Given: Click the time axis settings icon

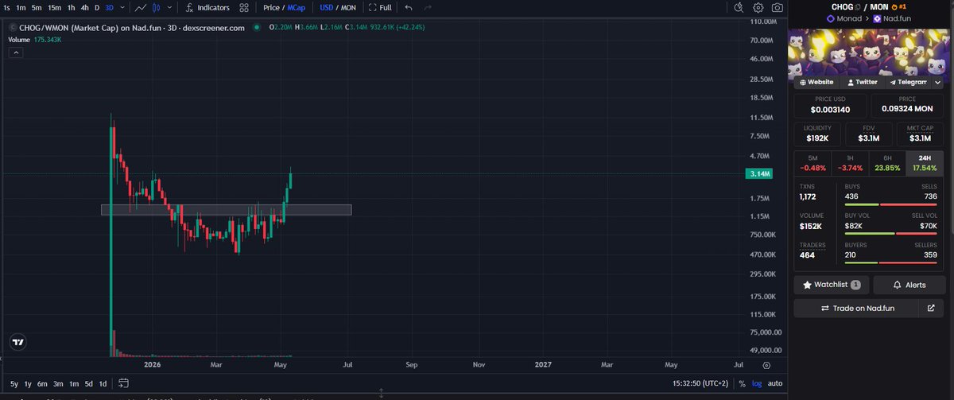Looking at the screenshot, I should pyautogui.click(x=766, y=365).
